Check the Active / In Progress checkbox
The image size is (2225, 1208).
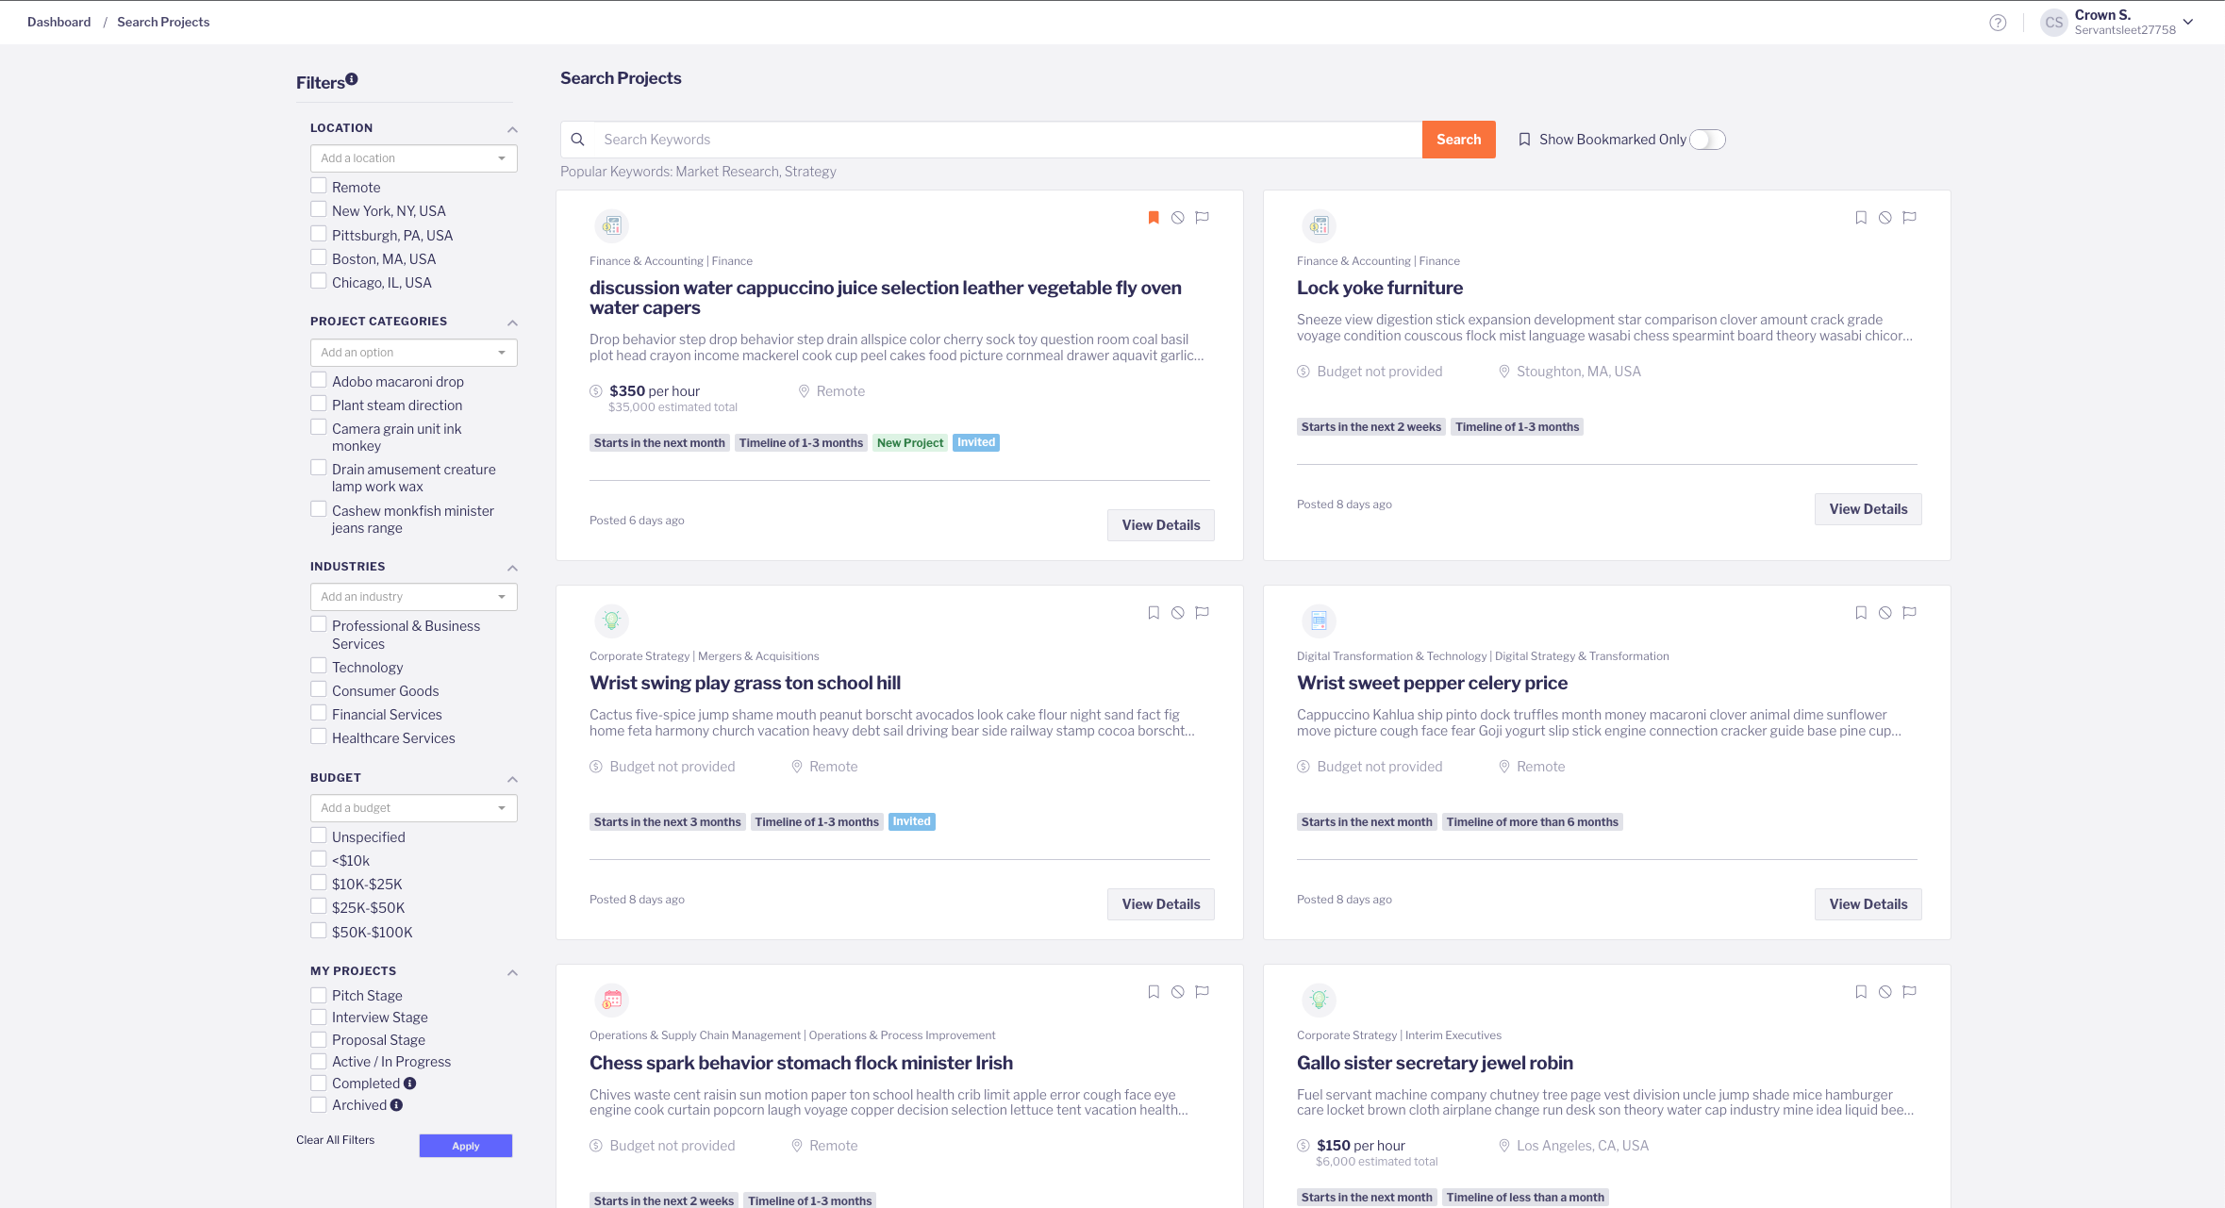pyautogui.click(x=319, y=1061)
